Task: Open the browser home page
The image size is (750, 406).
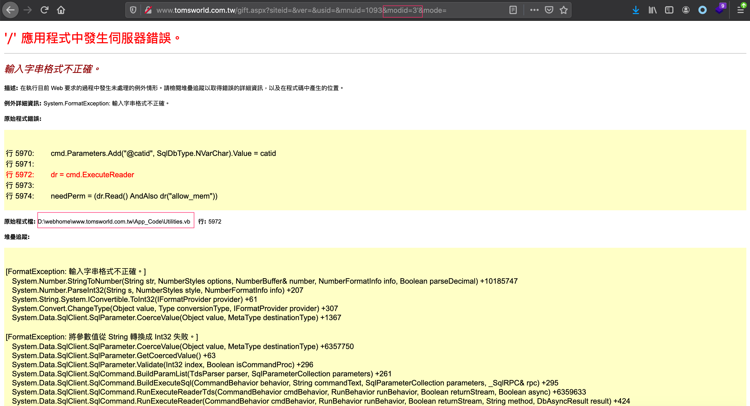Action: (61, 10)
